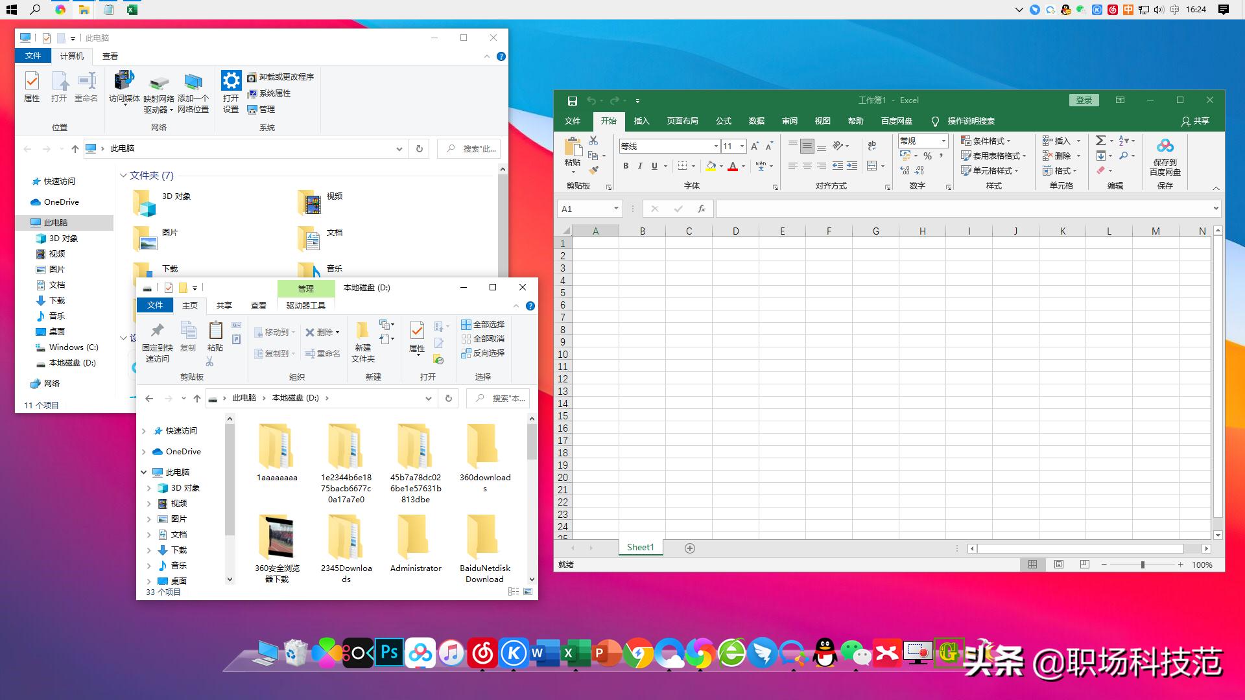Collapse 此电脑 in the Explorer navigation tree
Image resolution: width=1245 pixels, height=700 pixels.
pyautogui.click(x=145, y=472)
